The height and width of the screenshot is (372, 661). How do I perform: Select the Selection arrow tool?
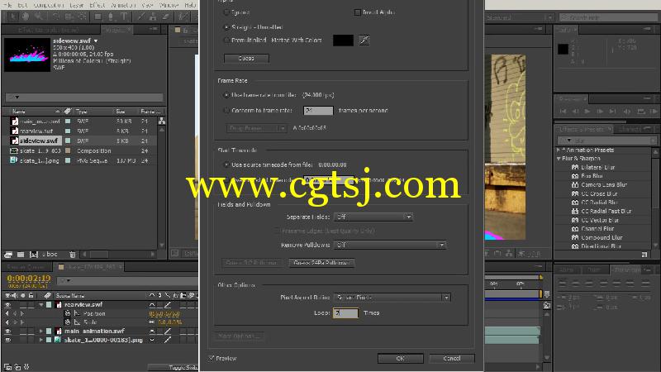coord(12,17)
